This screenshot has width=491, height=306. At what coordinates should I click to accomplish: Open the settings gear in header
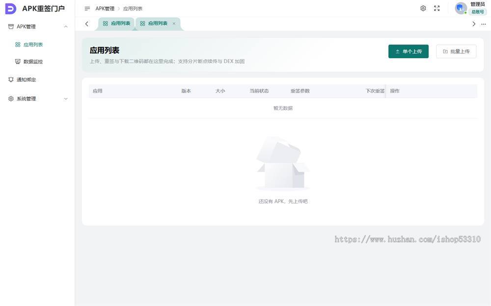(x=423, y=8)
